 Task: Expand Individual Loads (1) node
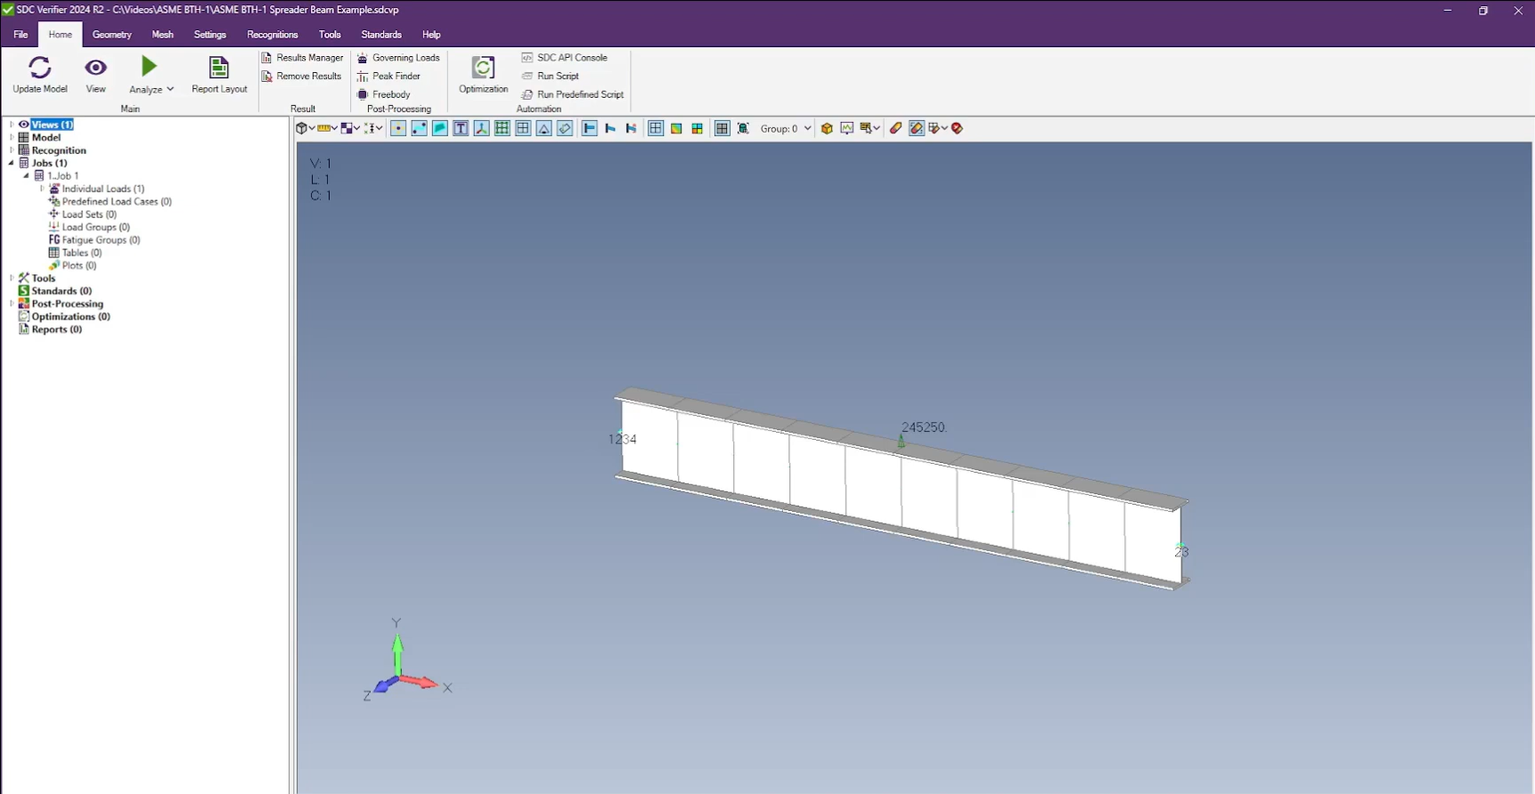point(42,189)
